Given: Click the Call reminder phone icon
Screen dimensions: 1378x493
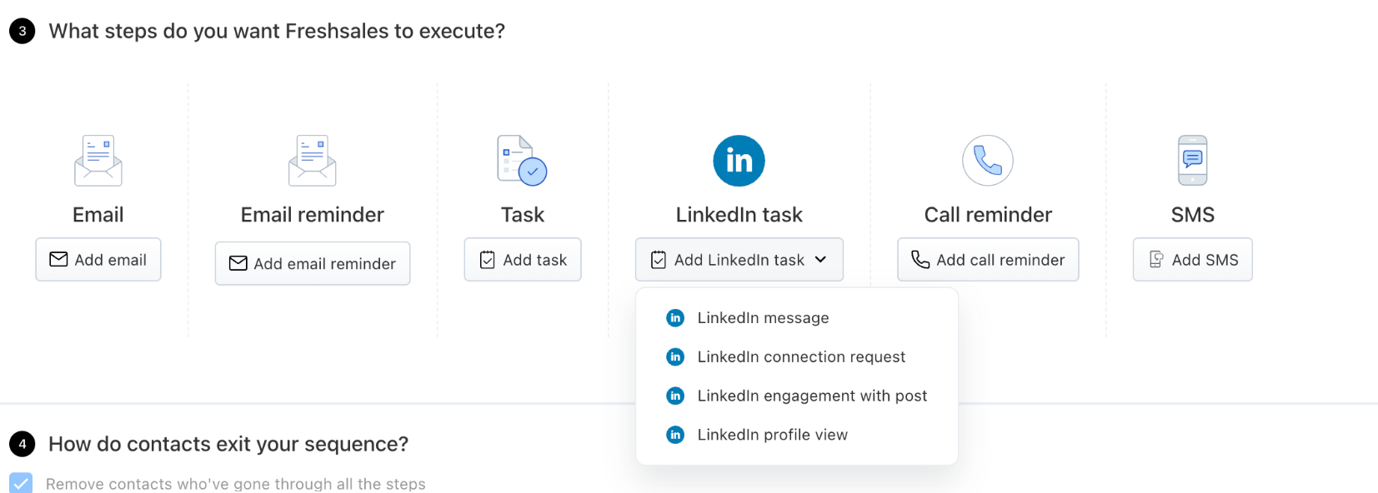Looking at the screenshot, I should click(x=988, y=161).
